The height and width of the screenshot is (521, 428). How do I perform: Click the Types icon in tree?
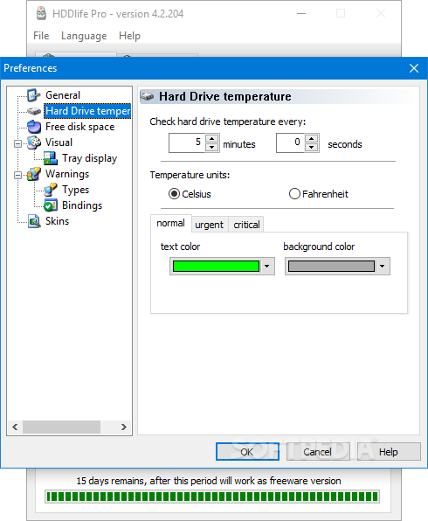point(51,190)
